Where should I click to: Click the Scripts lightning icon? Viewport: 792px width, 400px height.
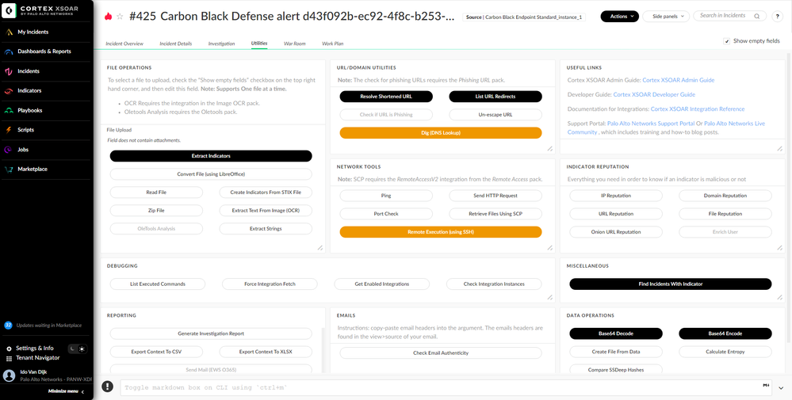tap(9, 130)
